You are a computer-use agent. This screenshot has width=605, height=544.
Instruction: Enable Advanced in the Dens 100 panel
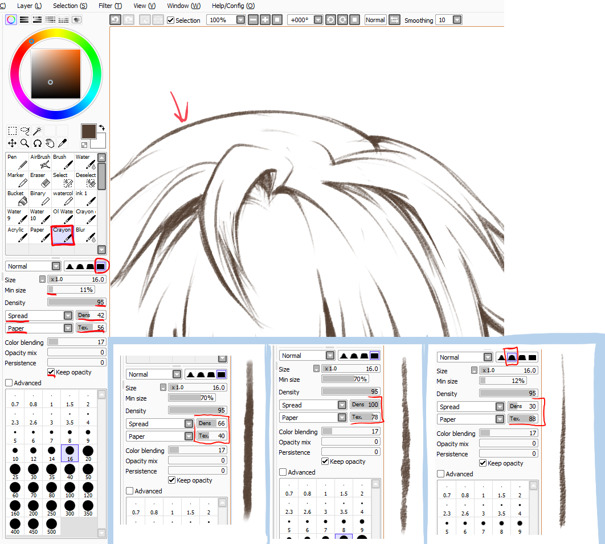[x=283, y=472]
